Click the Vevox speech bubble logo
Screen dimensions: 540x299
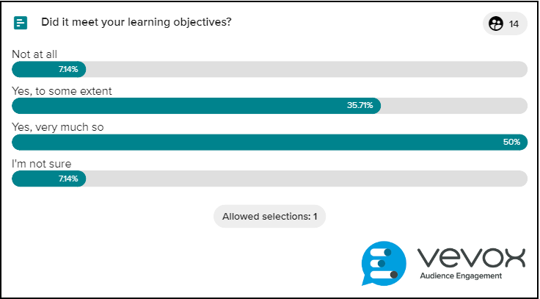pyautogui.click(x=384, y=263)
